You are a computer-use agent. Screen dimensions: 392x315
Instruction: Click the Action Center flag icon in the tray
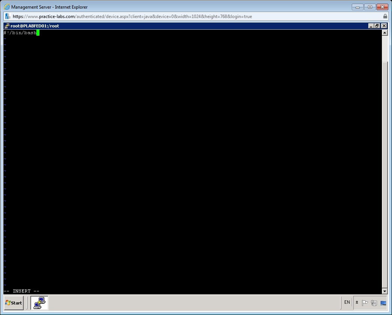[x=365, y=303]
